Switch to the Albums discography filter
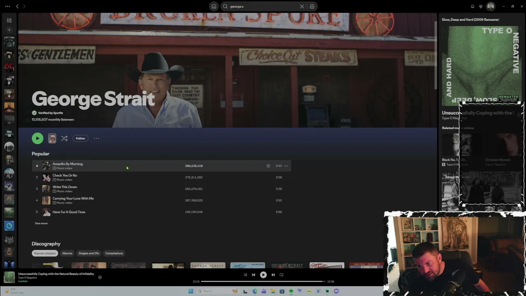 [67, 253]
